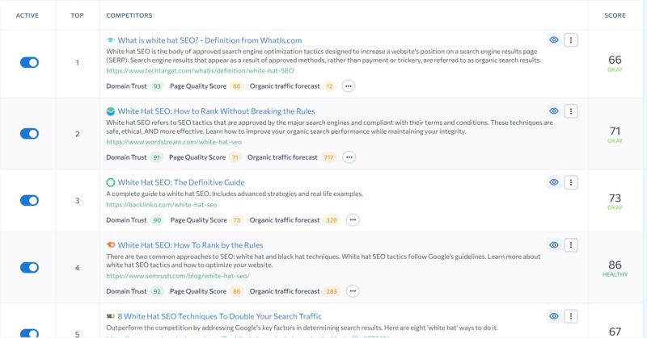Click Organic traffic forecast badge 283
The height and width of the screenshot is (338, 647).
point(332,291)
